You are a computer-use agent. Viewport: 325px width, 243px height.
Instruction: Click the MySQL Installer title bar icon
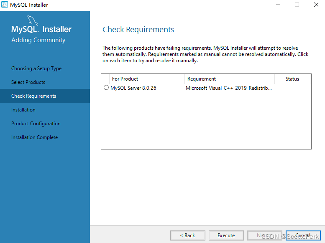coord(5,5)
